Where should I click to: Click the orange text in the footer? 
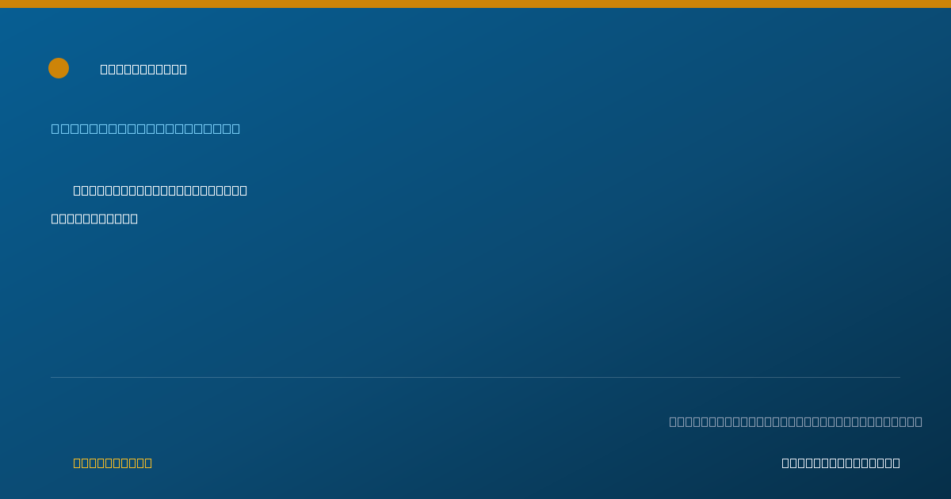(113, 463)
